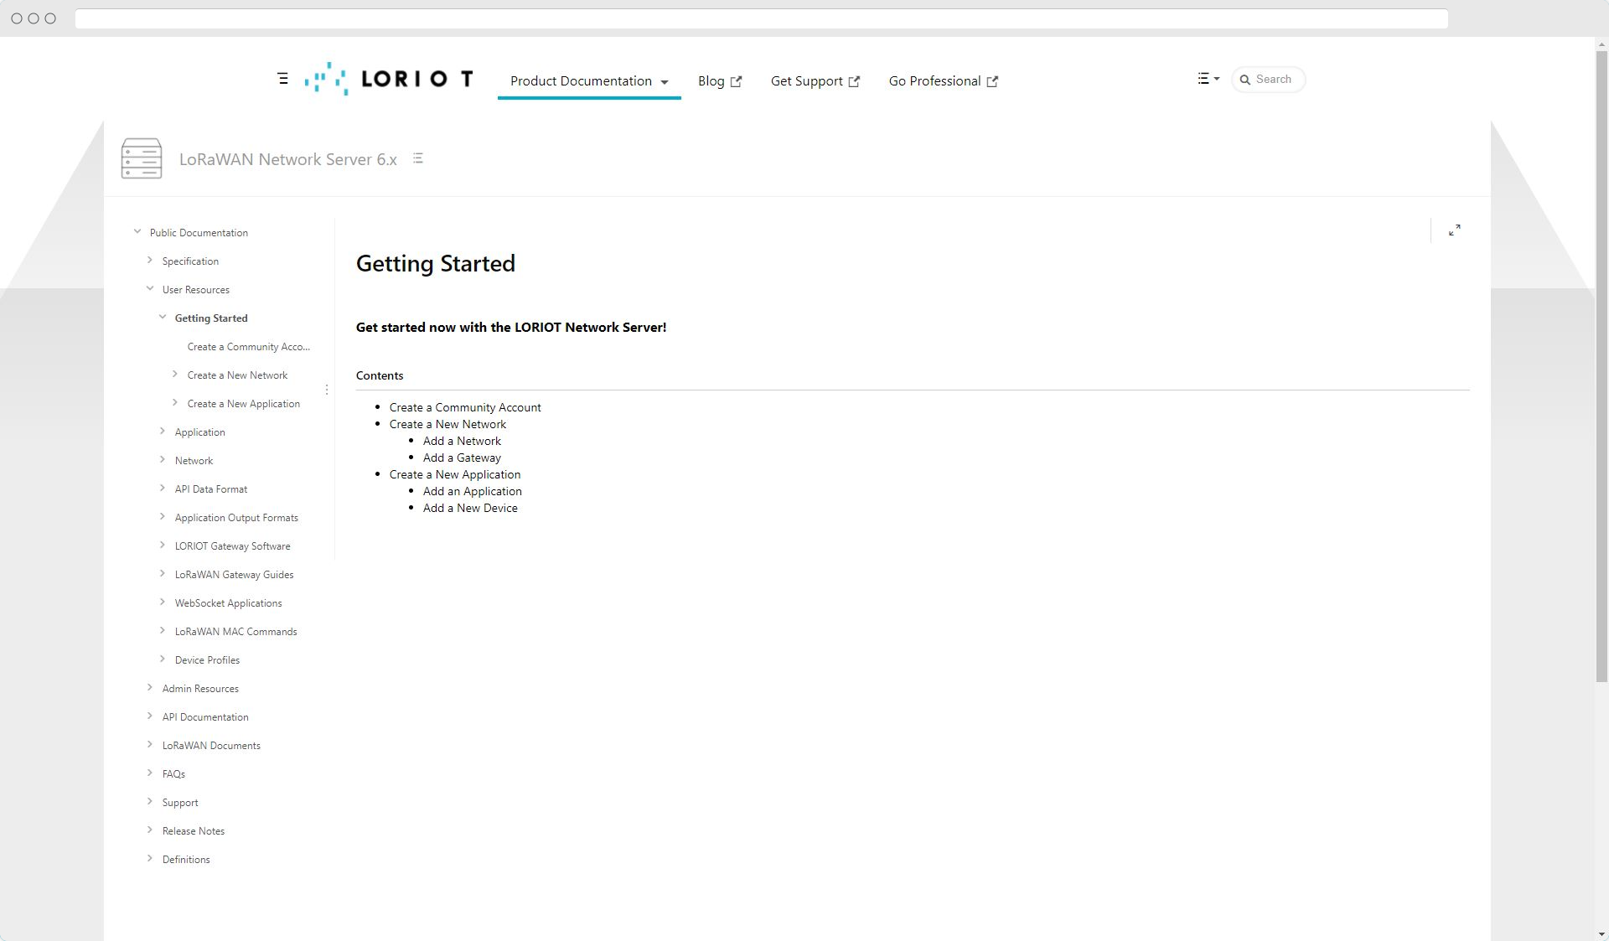Expand Admin Resources node
This screenshot has height=941, width=1609.
(150, 688)
